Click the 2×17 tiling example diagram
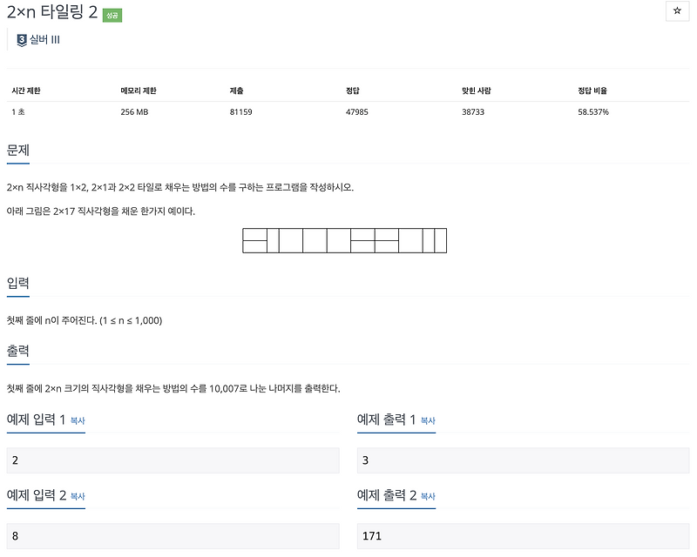This screenshot has width=697, height=557. point(344,241)
